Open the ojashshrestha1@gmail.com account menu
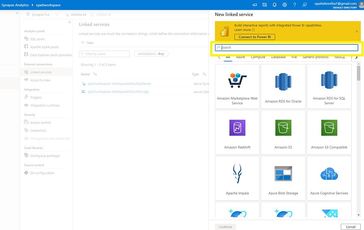Image resolution: width=364 pixels, height=230 pixels. [338, 5]
